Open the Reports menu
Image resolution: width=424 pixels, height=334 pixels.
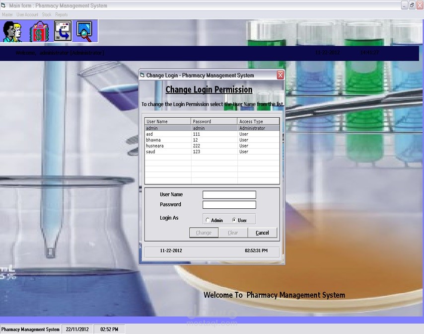pyautogui.click(x=62, y=15)
